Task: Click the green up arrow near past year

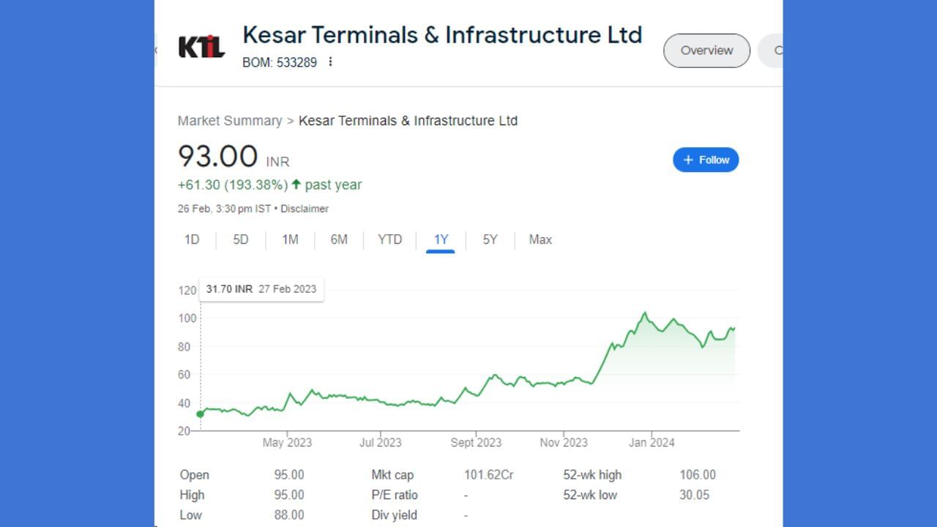Action: (x=296, y=184)
